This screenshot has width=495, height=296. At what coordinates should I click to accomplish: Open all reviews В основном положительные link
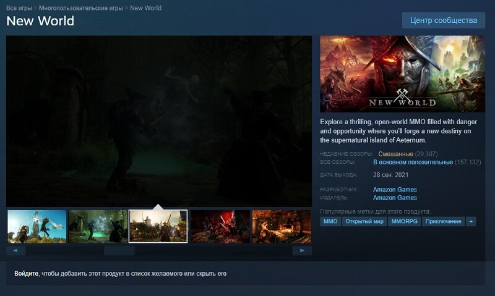click(x=413, y=162)
